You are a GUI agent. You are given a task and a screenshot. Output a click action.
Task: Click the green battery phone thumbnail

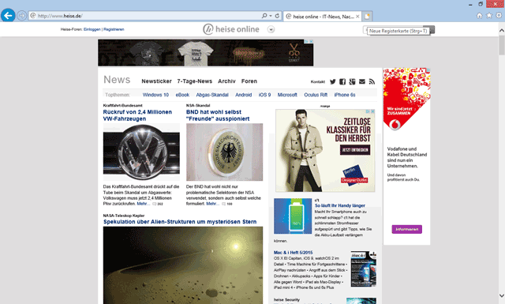click(x=293, y=216)
